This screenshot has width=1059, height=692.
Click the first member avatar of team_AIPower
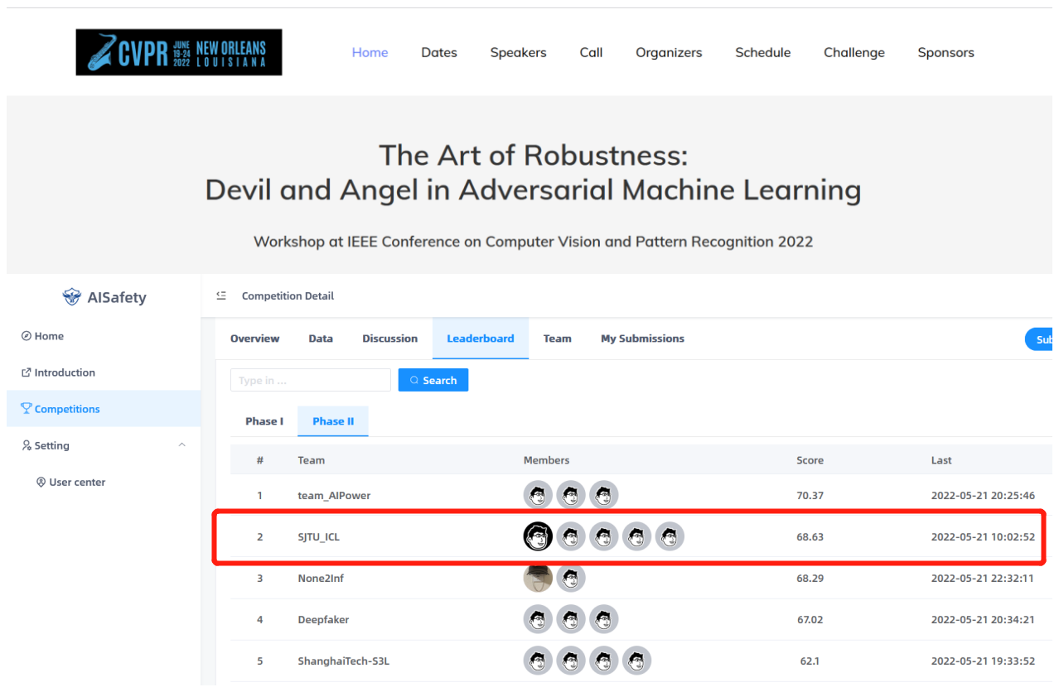pyautogui.click(x=538, y=495)
